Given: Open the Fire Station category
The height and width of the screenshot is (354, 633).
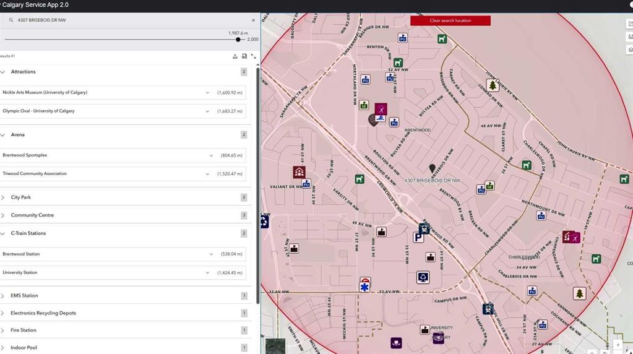Looking at the screenshot, I should pyautogui.click(x=24, y=330).
